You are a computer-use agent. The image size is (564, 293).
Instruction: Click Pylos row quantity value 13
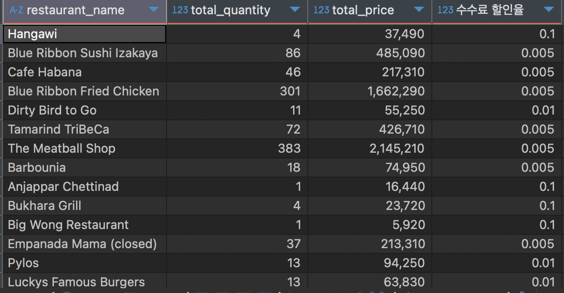click(294, 263)
